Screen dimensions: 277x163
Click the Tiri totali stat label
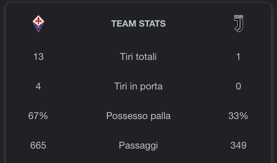(138, 57)
